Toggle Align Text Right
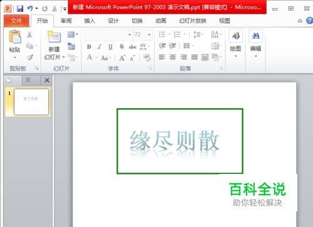Image resolution: width=313 pixels, height=227 pixels. (x=183, y=57)
